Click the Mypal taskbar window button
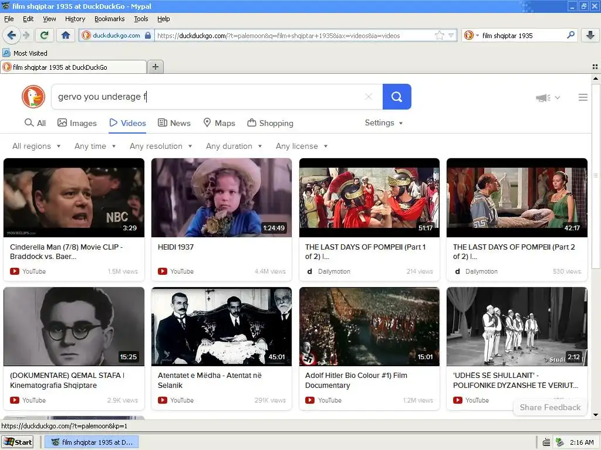 click(92, 442)
